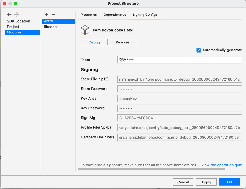This screenshot has height=189, width=246.
Task: Select the Debug signing configuration
Action: coord(94,42)
